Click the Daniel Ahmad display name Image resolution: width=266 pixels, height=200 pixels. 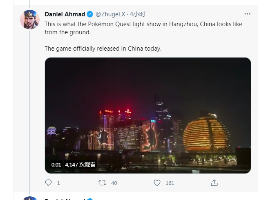point(65,14)
